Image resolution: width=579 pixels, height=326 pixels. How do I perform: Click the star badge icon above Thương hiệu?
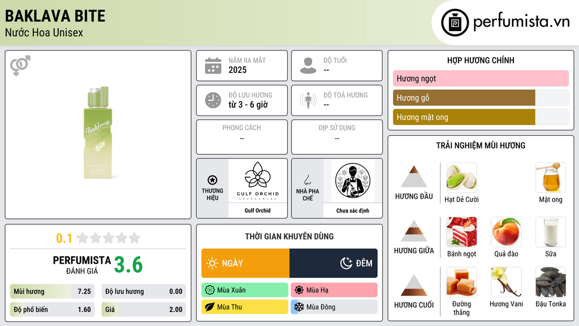213,180
